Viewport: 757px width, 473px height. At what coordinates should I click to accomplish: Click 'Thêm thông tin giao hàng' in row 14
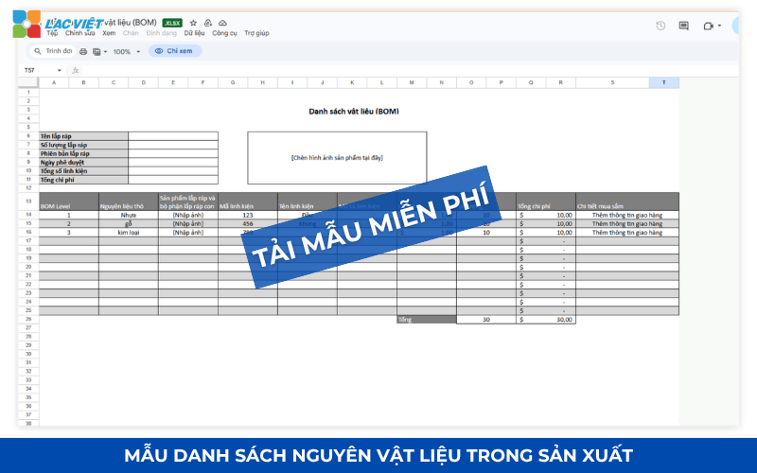627,216
